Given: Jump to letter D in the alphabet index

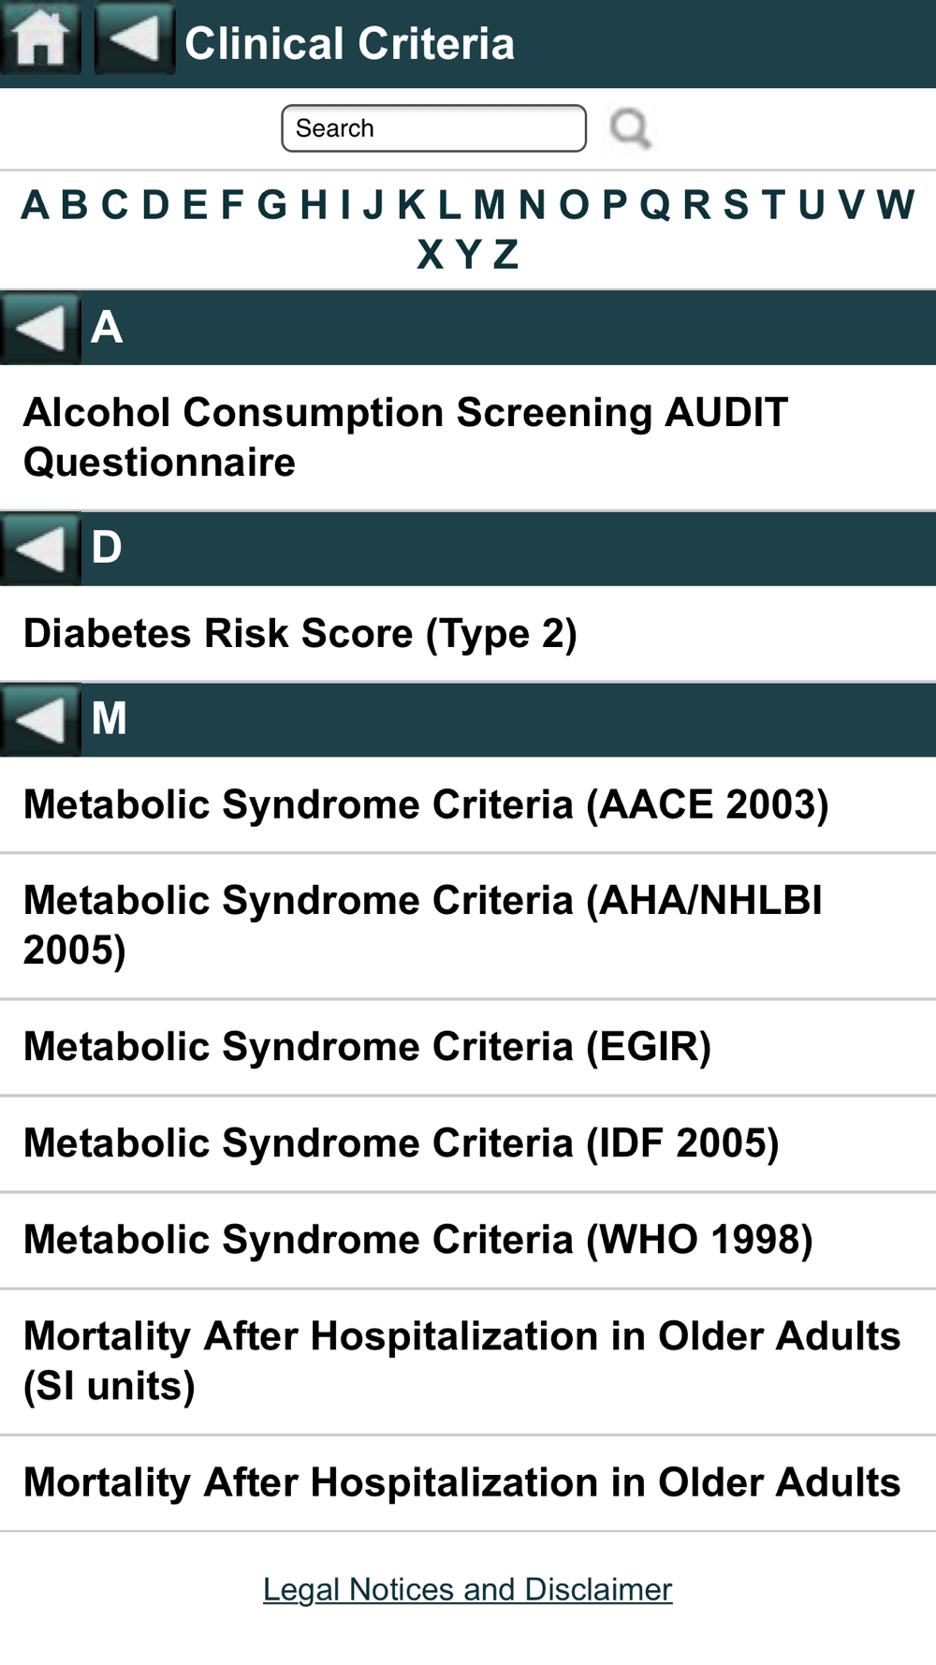Looking at the screenshot, I should [x=155, y=204].
